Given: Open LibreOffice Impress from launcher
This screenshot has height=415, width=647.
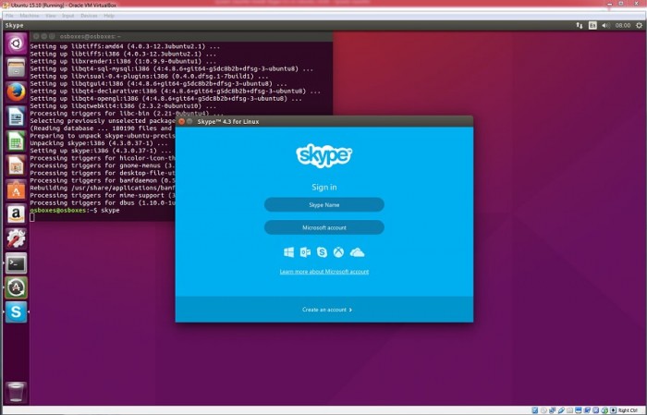Looking at the screenshot, I should (x=16, y=165).
